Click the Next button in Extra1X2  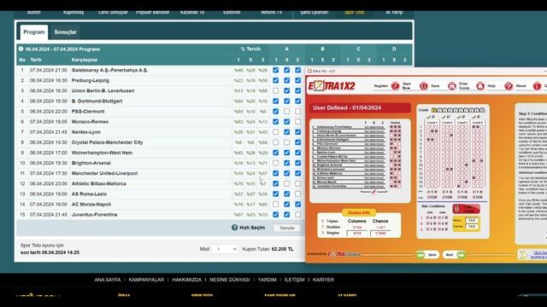click(454, 255)
